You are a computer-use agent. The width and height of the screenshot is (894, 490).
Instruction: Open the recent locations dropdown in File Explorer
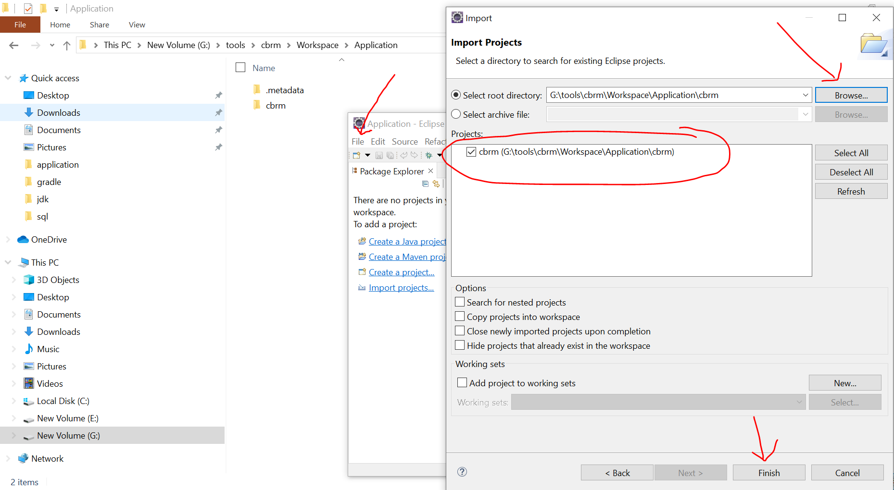[x=52, y=45]
